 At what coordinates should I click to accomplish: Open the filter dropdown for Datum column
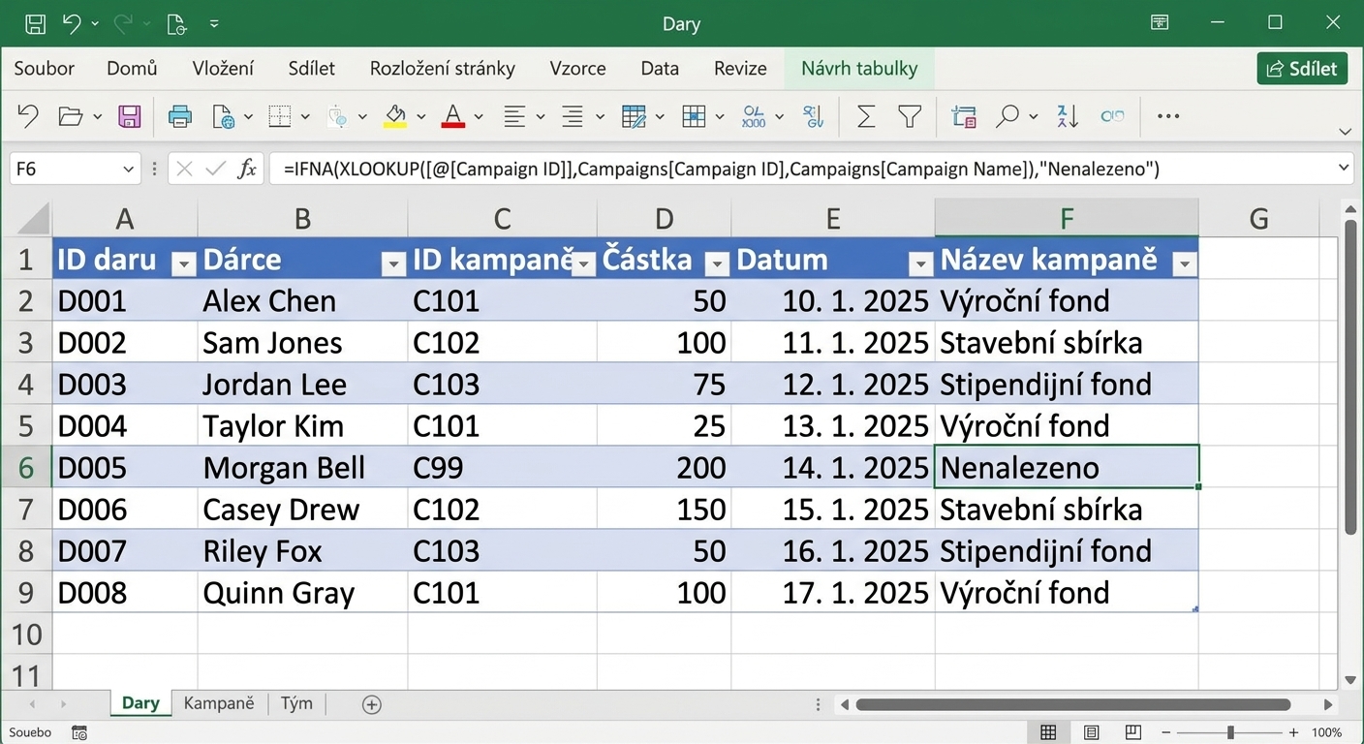[x=920, y=263]
